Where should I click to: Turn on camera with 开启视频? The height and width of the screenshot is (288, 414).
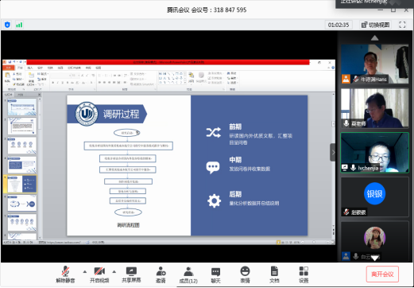tap(99, 274)
